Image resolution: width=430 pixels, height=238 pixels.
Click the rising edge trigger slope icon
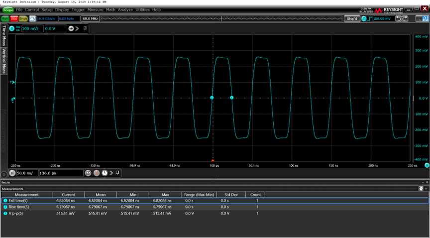[x=370, y=18]
